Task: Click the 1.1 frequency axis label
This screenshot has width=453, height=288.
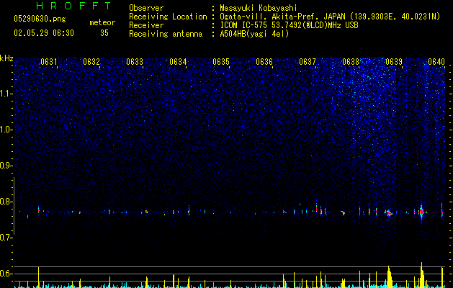Action: click(x=6, y=94)
